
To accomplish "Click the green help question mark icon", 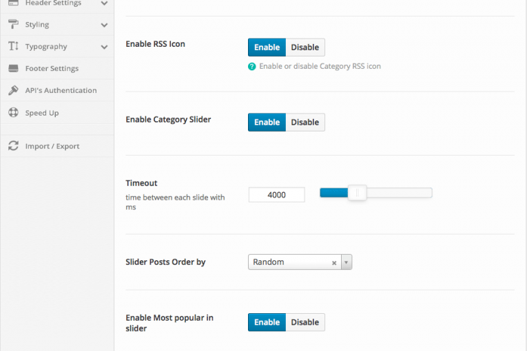I will [251, 67].
